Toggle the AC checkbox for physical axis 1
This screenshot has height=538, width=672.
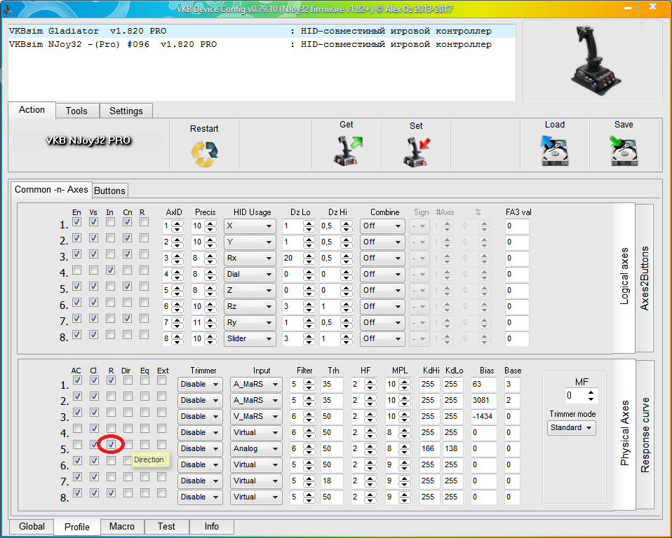click(76, 380)
